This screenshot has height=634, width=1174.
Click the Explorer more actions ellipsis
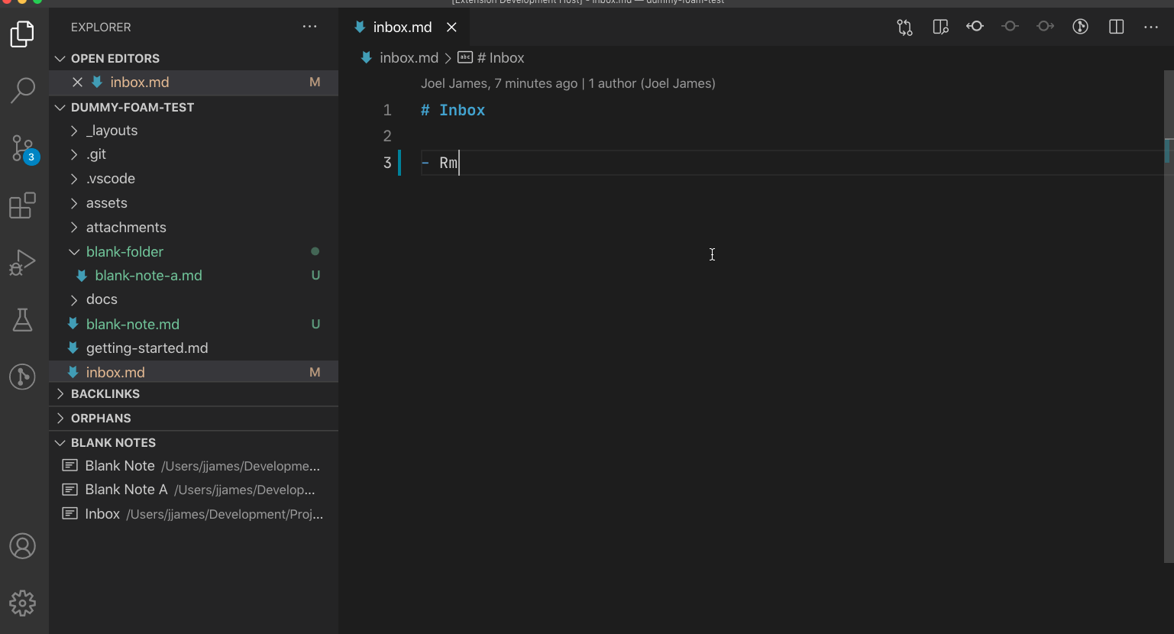(309, 27)
